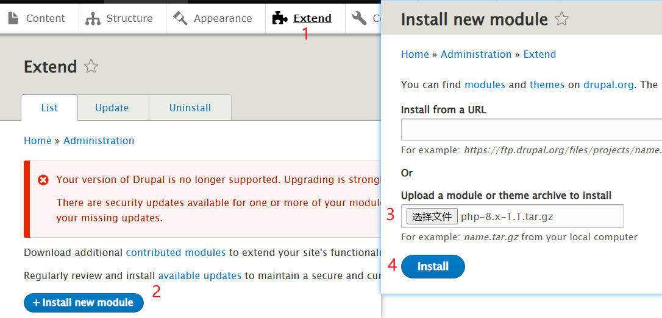Click the Content page icon in toolbar

(13, 18)
